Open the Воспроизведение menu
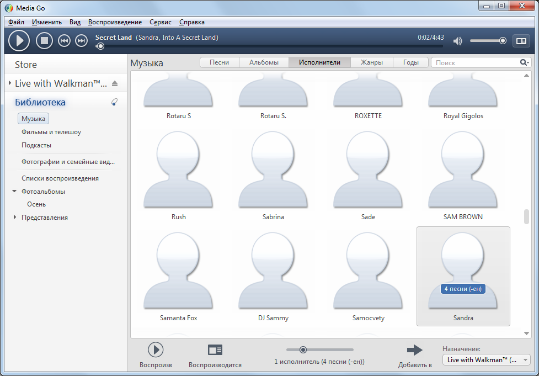This screenshot has width=539, height=376. pos(115,22)
